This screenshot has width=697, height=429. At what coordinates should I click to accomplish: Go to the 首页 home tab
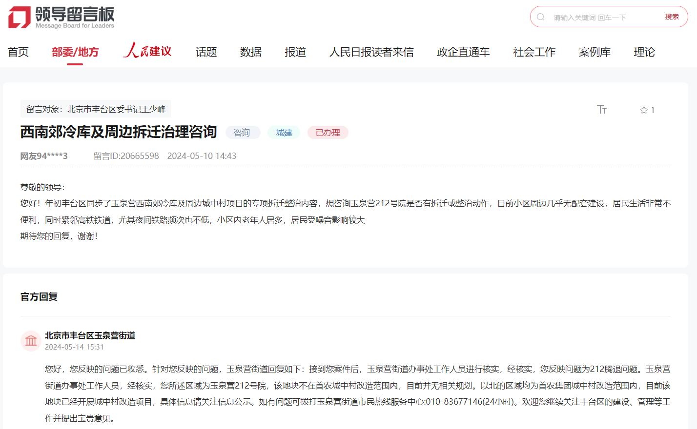point(18,52)
